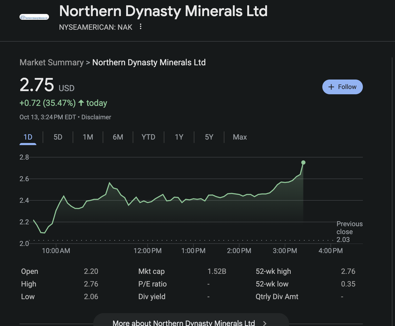Switch chart to the 5D range
The image size is (395, 326).
pos(58,137)
